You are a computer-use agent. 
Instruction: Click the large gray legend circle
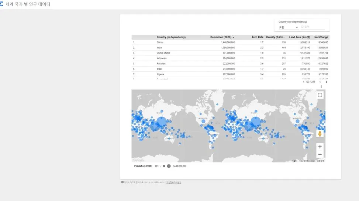pos(169,166)
